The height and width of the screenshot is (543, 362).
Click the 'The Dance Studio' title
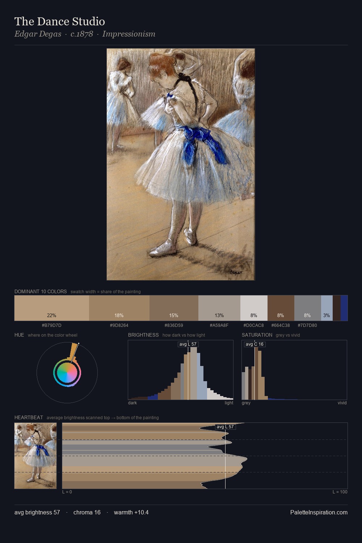(x=60, y=21)
